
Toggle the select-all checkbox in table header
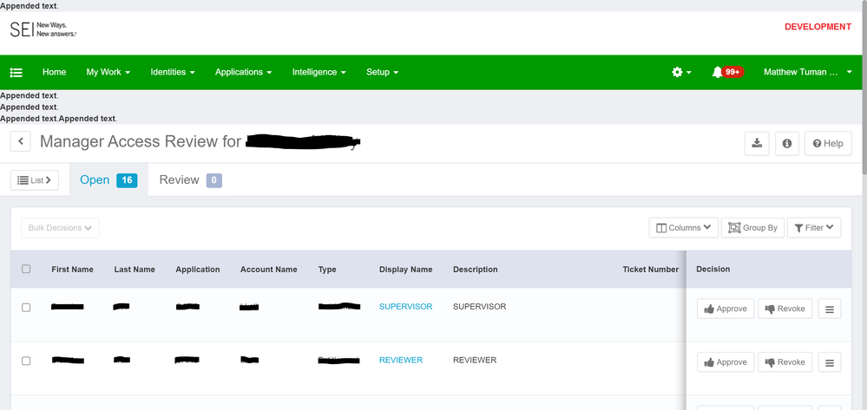(26, 270)
